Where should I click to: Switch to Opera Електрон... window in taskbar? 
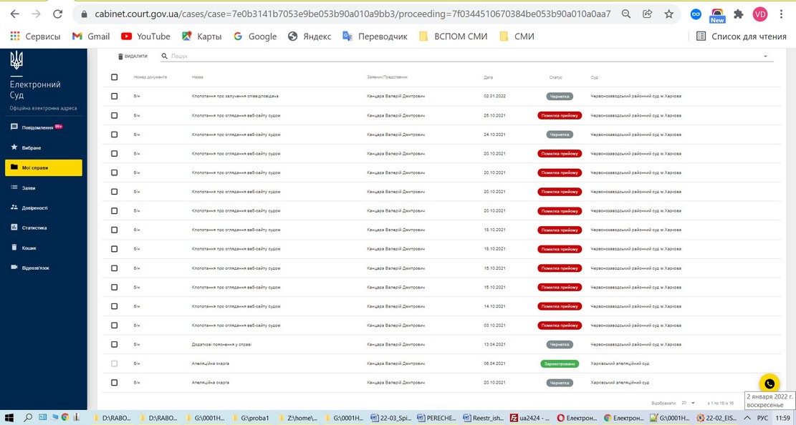tap(577, 418)
